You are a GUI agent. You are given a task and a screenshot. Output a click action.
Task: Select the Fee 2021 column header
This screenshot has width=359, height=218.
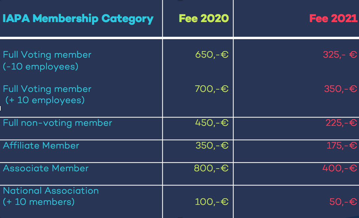pos(333,18)
